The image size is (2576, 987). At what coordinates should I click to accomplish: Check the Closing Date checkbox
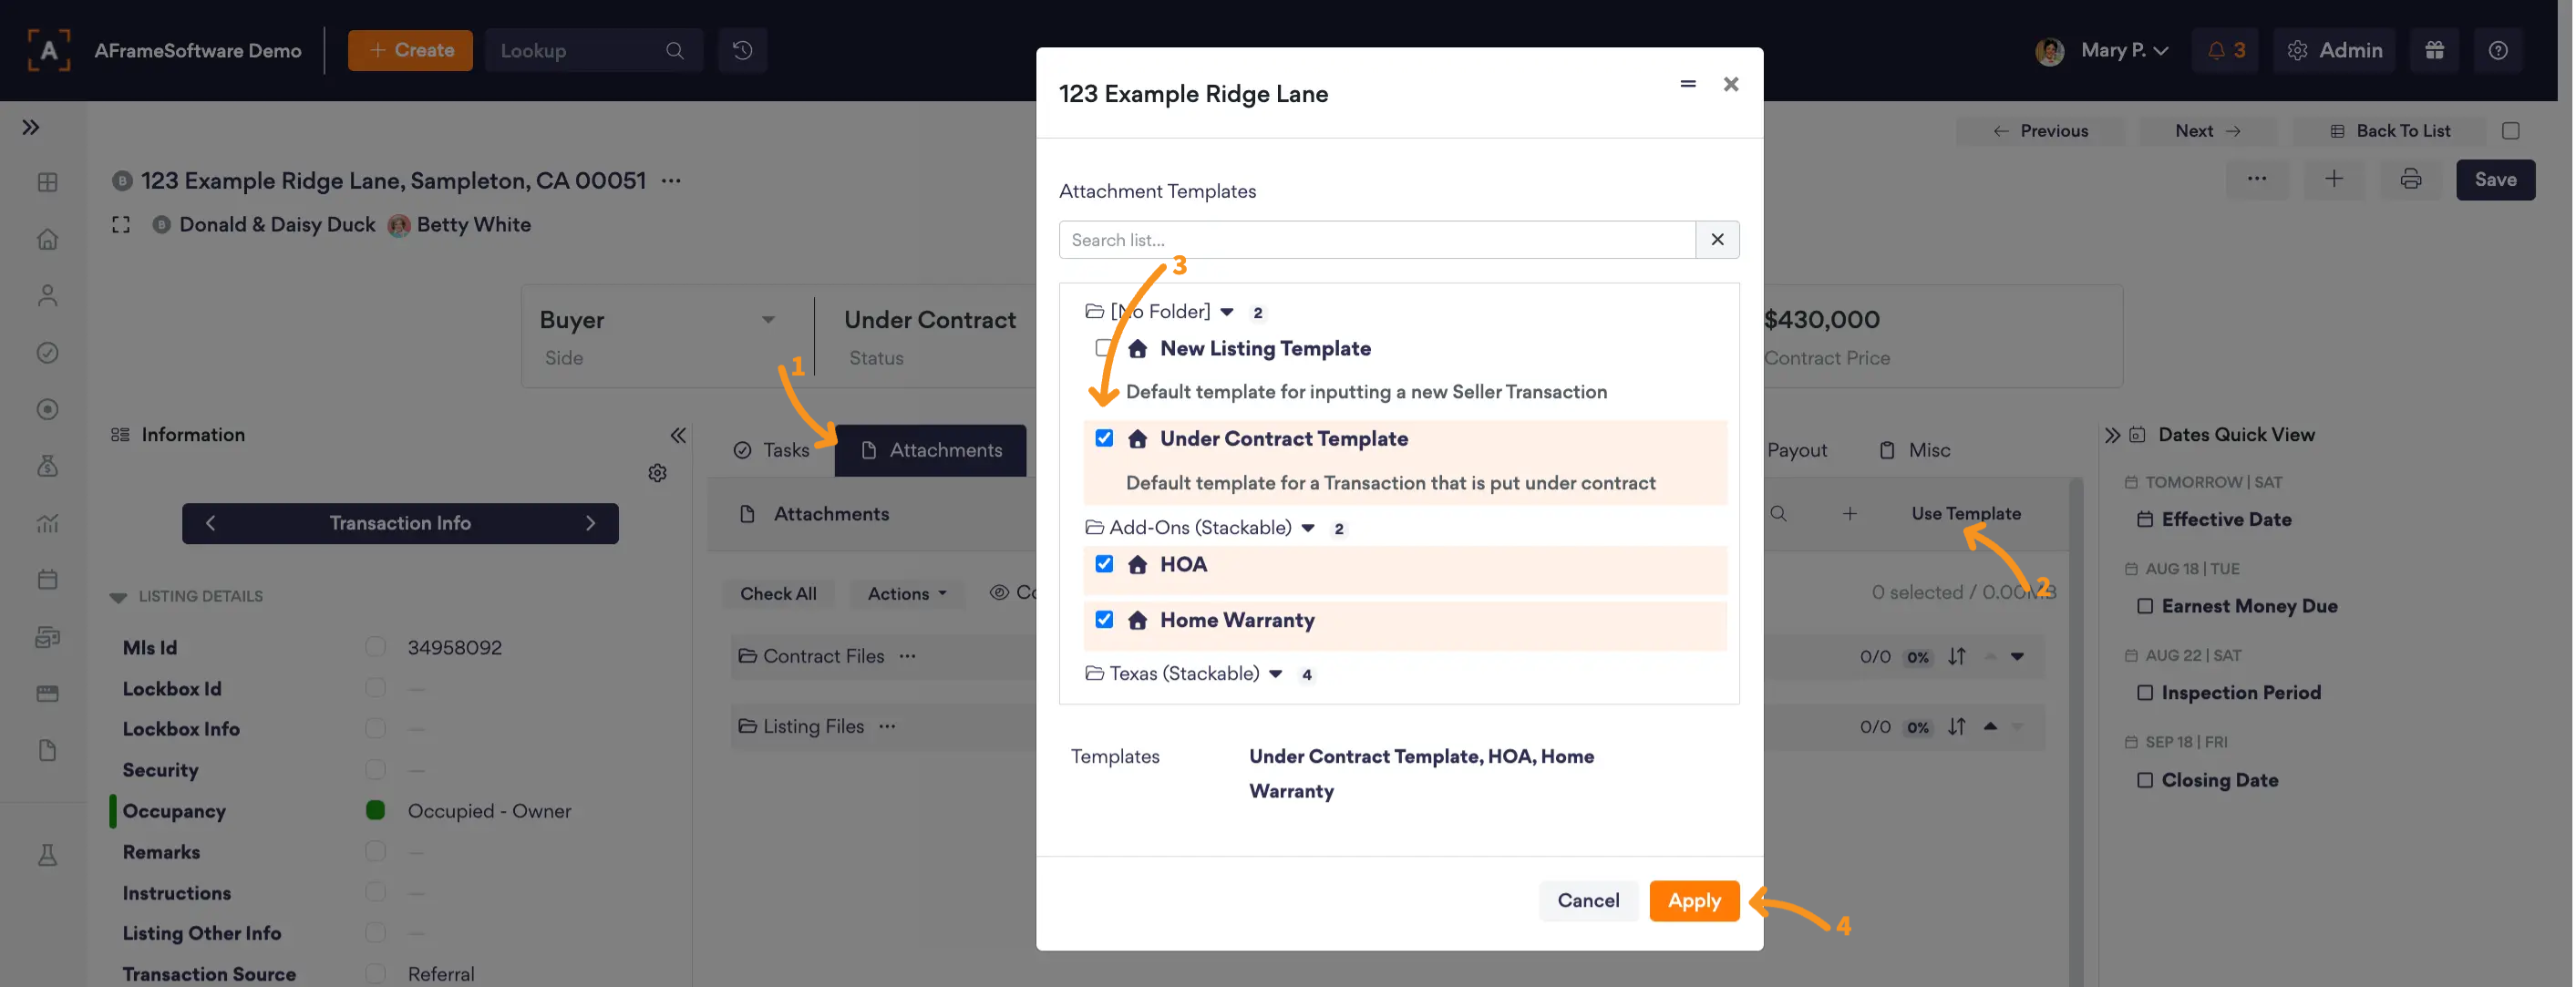coord(2145,780)
